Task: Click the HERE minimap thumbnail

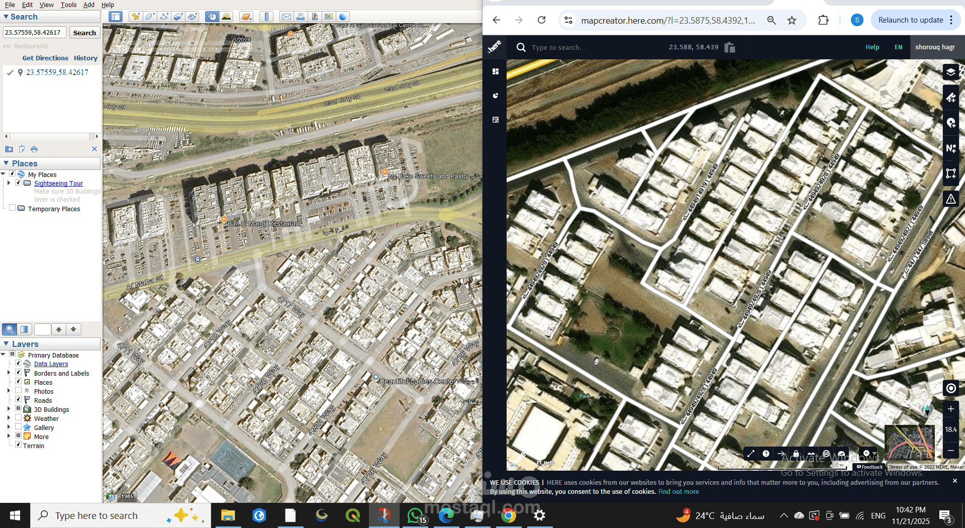Action: click(x=909, y=443)
